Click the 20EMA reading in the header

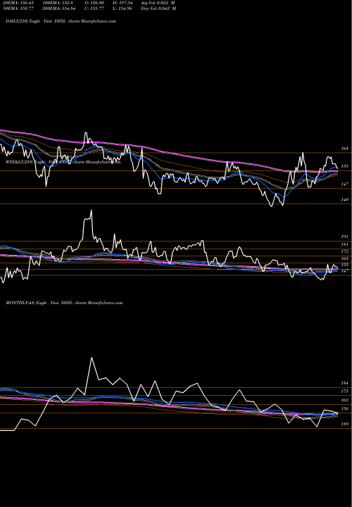click(18, 3)
